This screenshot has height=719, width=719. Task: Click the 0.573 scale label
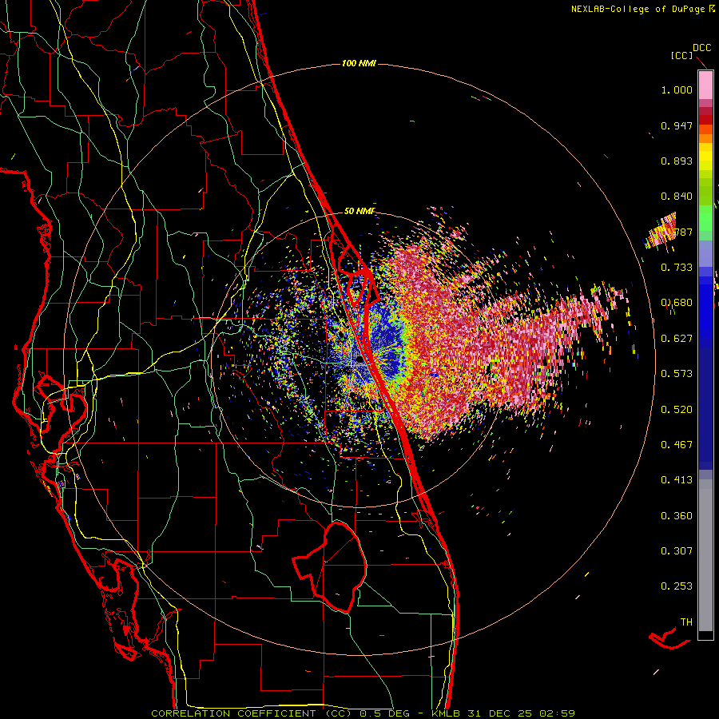[x=677, y=374]
